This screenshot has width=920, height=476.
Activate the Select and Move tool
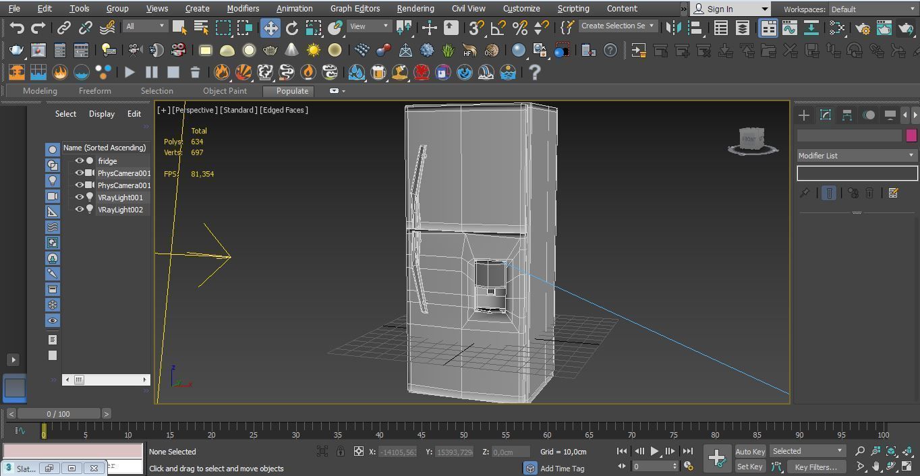[x=270, y=28]
